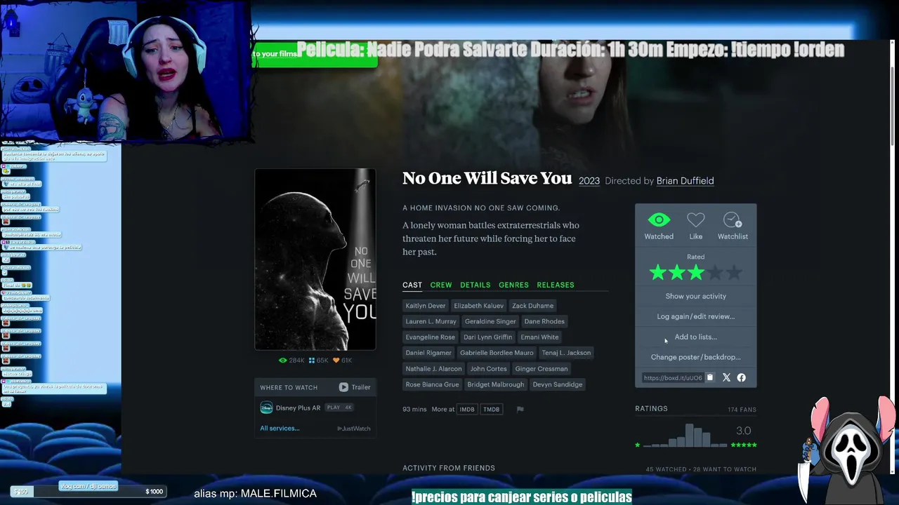Screen dimensions: 899x505
Task: Click the orange heart likes-count icon under poster
Action: 336,361
